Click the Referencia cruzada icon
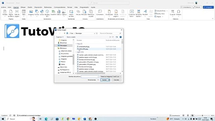The height and width of the screenshot is (121, 215). [x=91, y=12]
